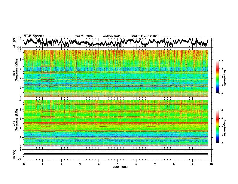Click time axis tick label "6"
Screen dimensions: 238x184
point(136,164)
